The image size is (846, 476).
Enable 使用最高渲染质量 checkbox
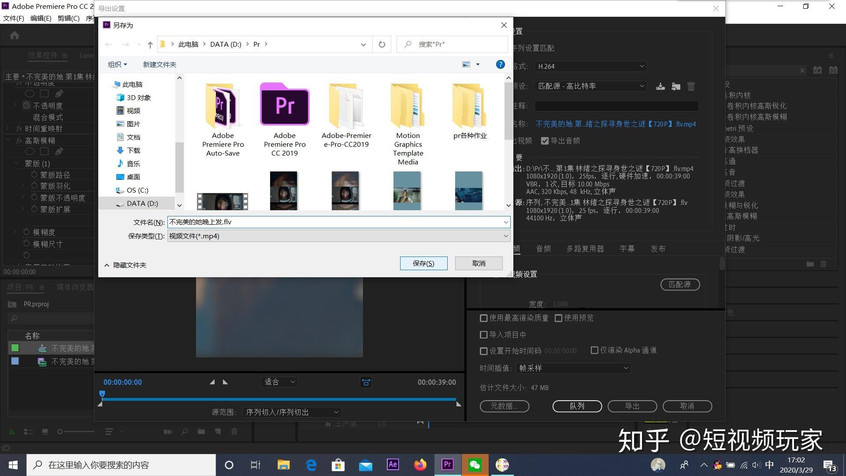click(484, 318)
